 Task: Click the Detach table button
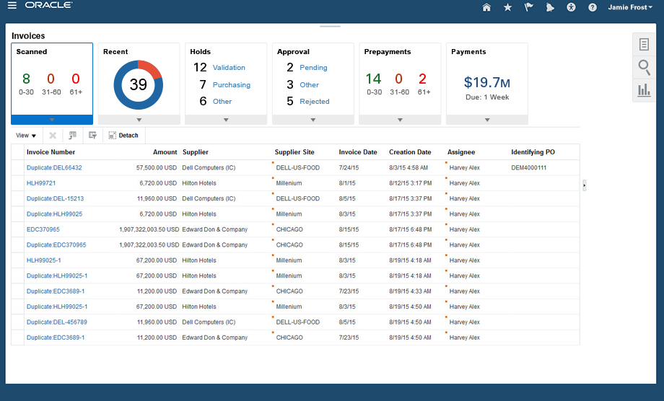point(123,136)
